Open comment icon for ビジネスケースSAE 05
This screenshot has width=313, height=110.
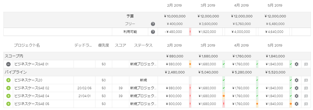pyautogui.click(x=306, y=104)
